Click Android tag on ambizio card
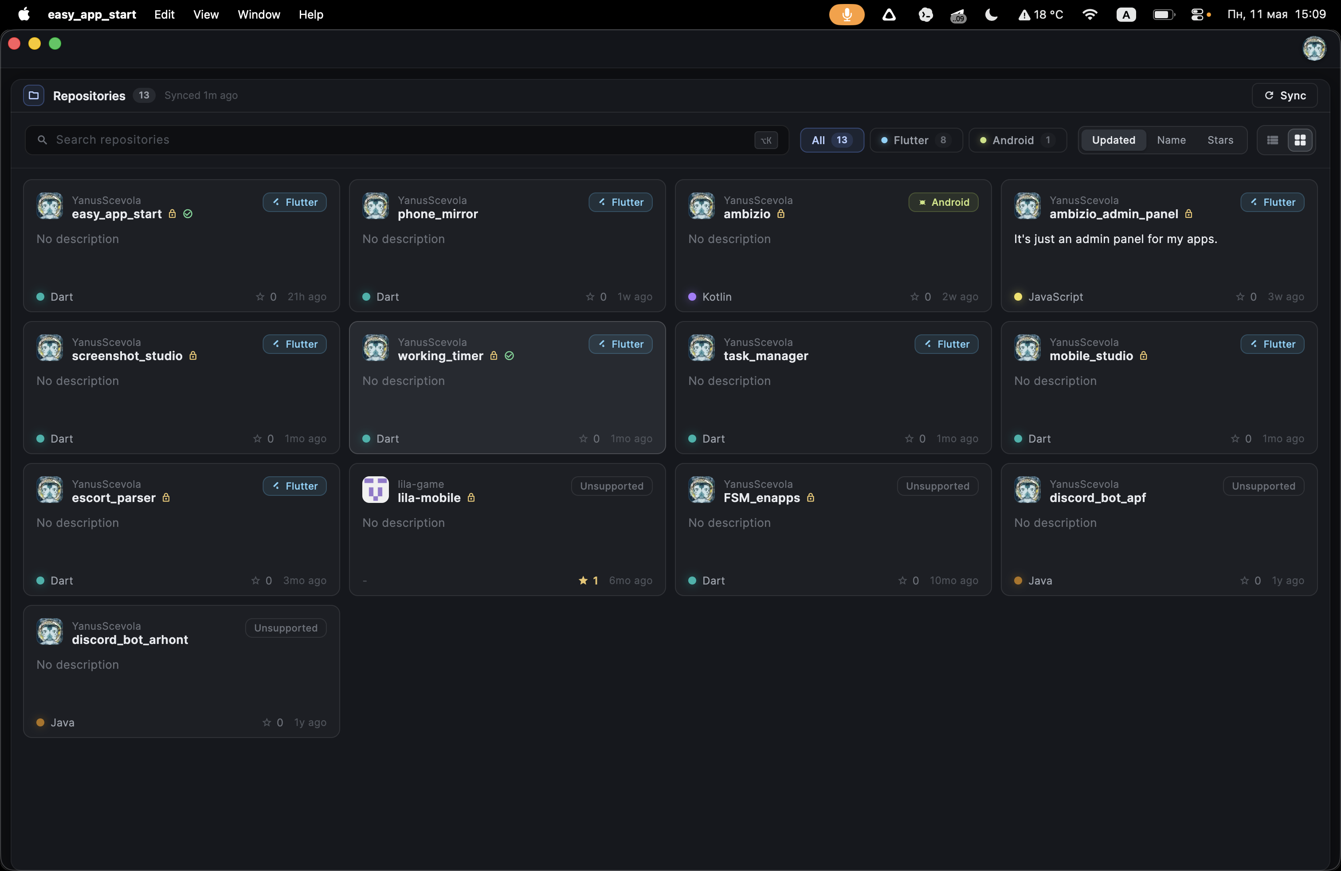Screen dimensions: 1341x871 943,202
